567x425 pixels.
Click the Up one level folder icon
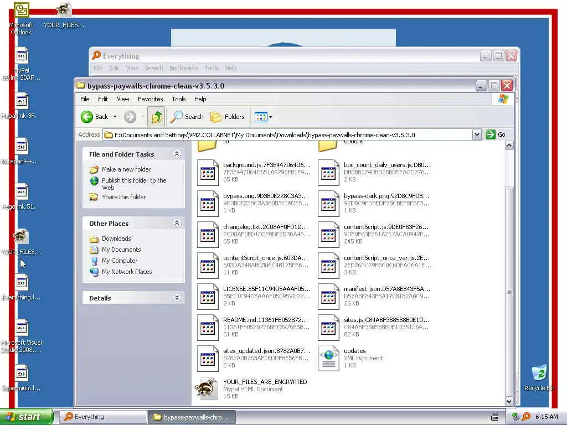(x=157, y=117)
